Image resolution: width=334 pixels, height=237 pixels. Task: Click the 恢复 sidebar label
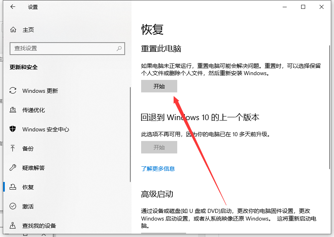click(x=28, y=187)
